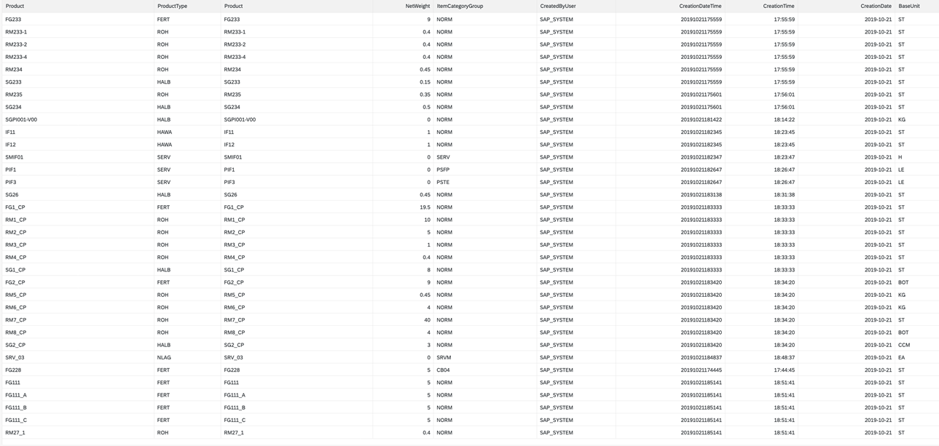
Task: Click the PSFP item category cell
Action: [443, 170]
